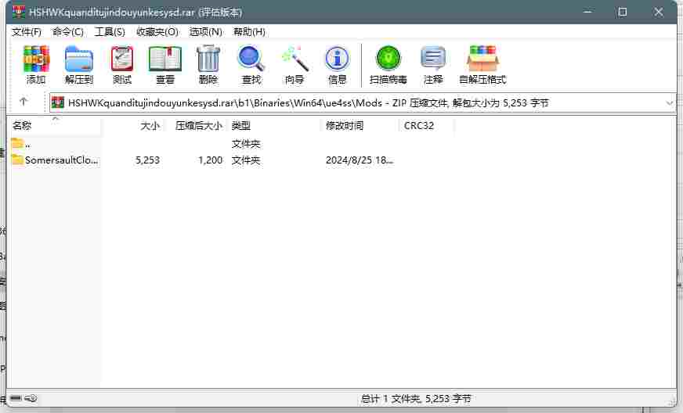
Task: Sort by 名称 column header
Action: pyautogui.click(x=56, y=126)
